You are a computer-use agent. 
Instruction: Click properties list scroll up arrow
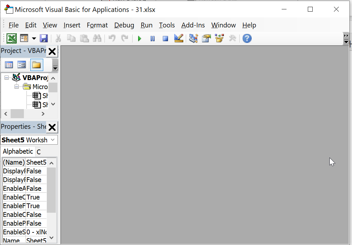pos(51,163)
